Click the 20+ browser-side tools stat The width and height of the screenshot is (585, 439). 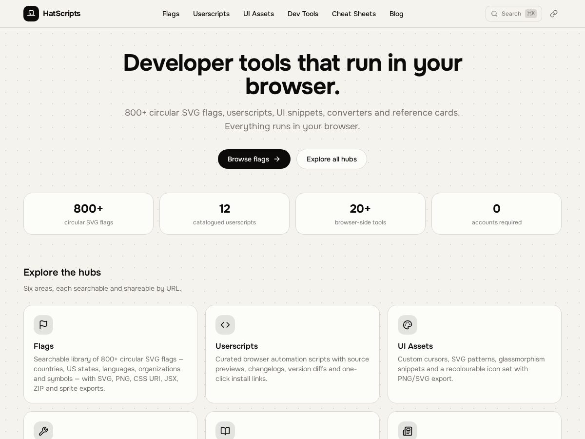pos(360,214)
